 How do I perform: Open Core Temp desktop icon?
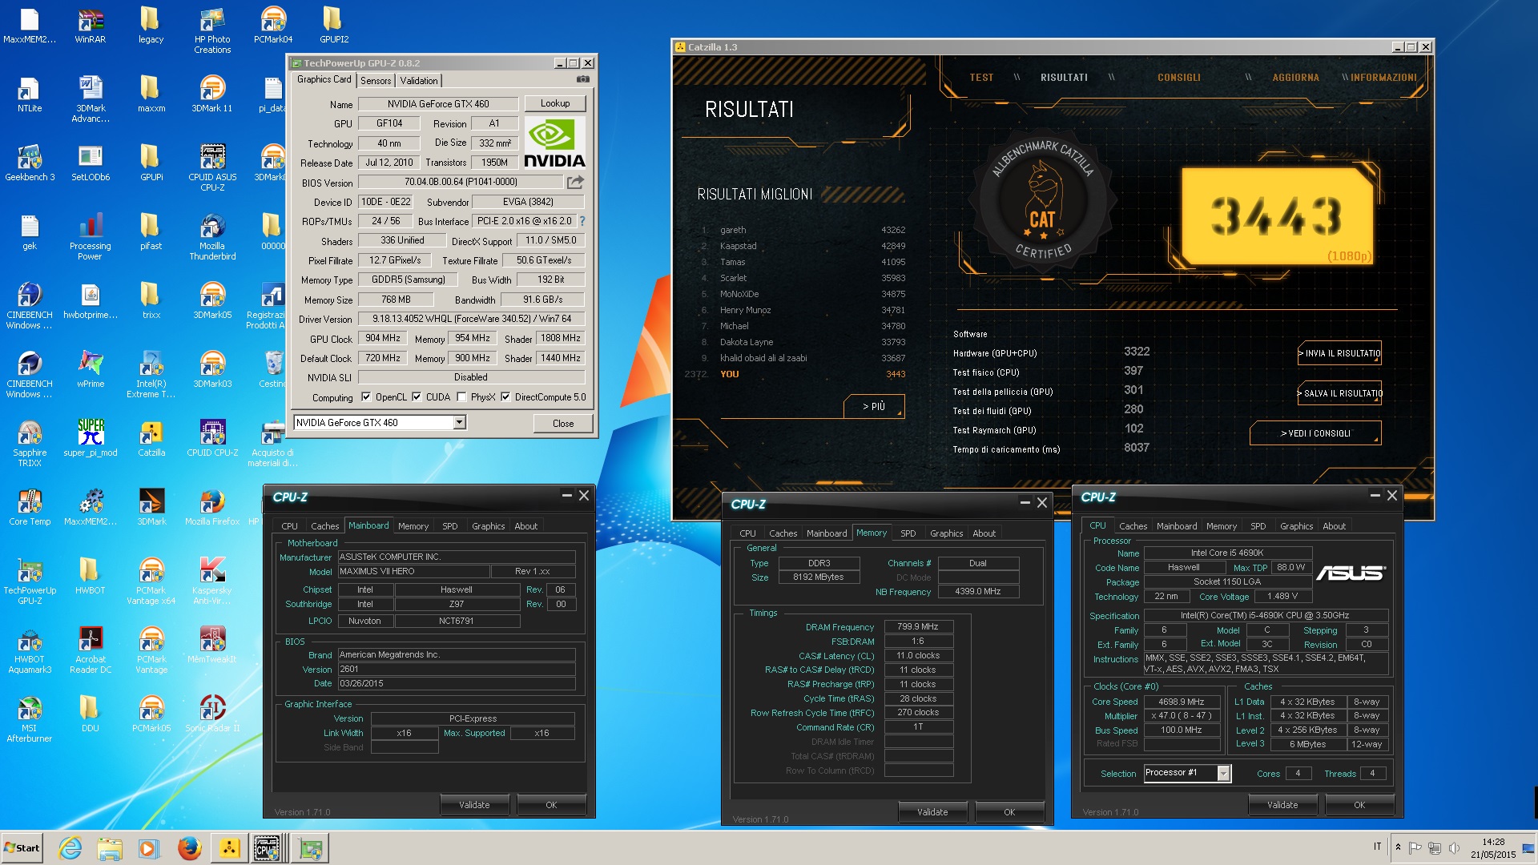pos(30,508)
